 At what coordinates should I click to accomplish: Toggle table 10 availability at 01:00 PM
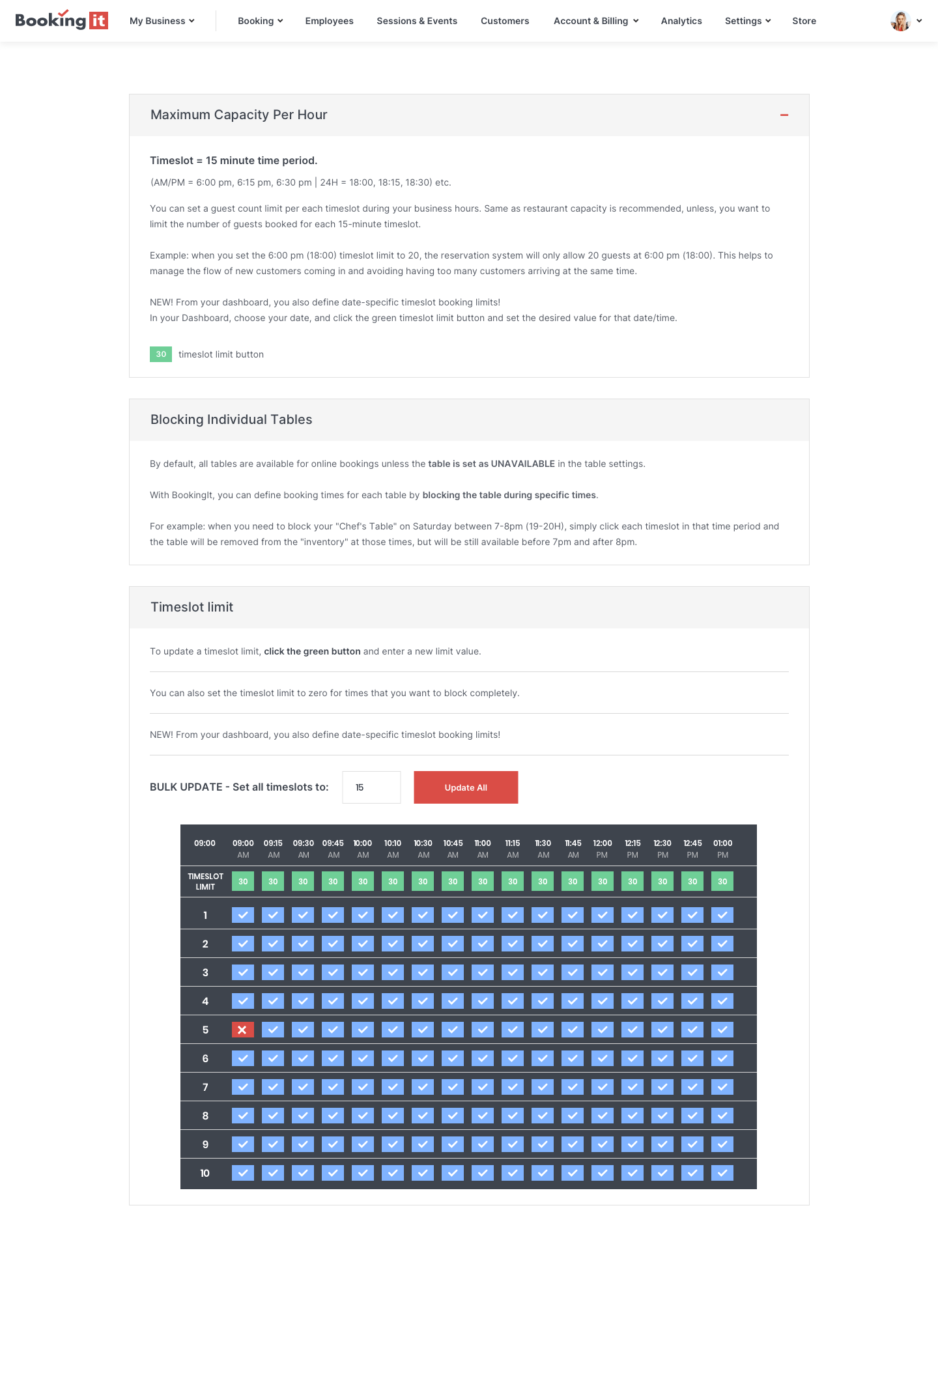click(x=722, y=1173)
